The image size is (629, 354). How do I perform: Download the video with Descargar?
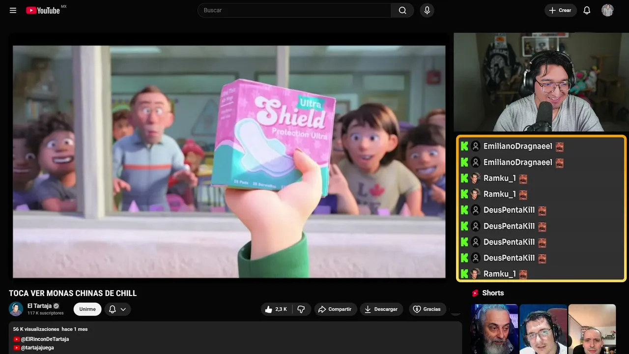click(x=381, y=309)
